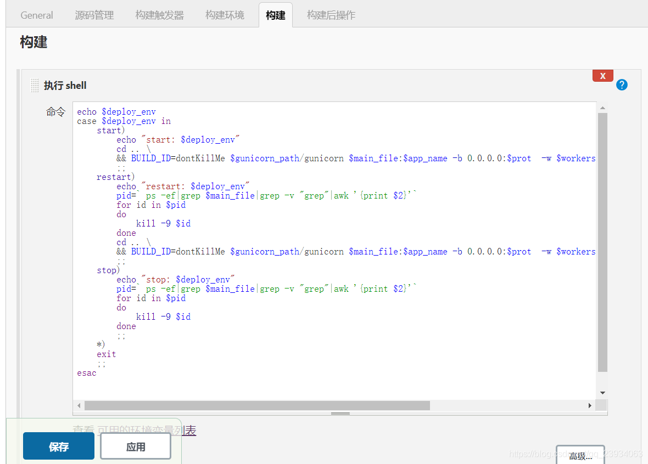Click the vertical scrollbar up arrow
Viewport: 648px width, 464px height.
[x=602, y=107]
